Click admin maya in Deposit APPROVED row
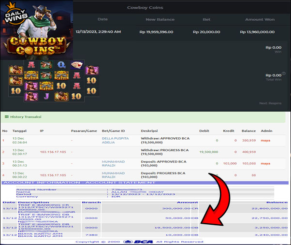Viewport: 291px width, 245px height. (x=265, y=163)
